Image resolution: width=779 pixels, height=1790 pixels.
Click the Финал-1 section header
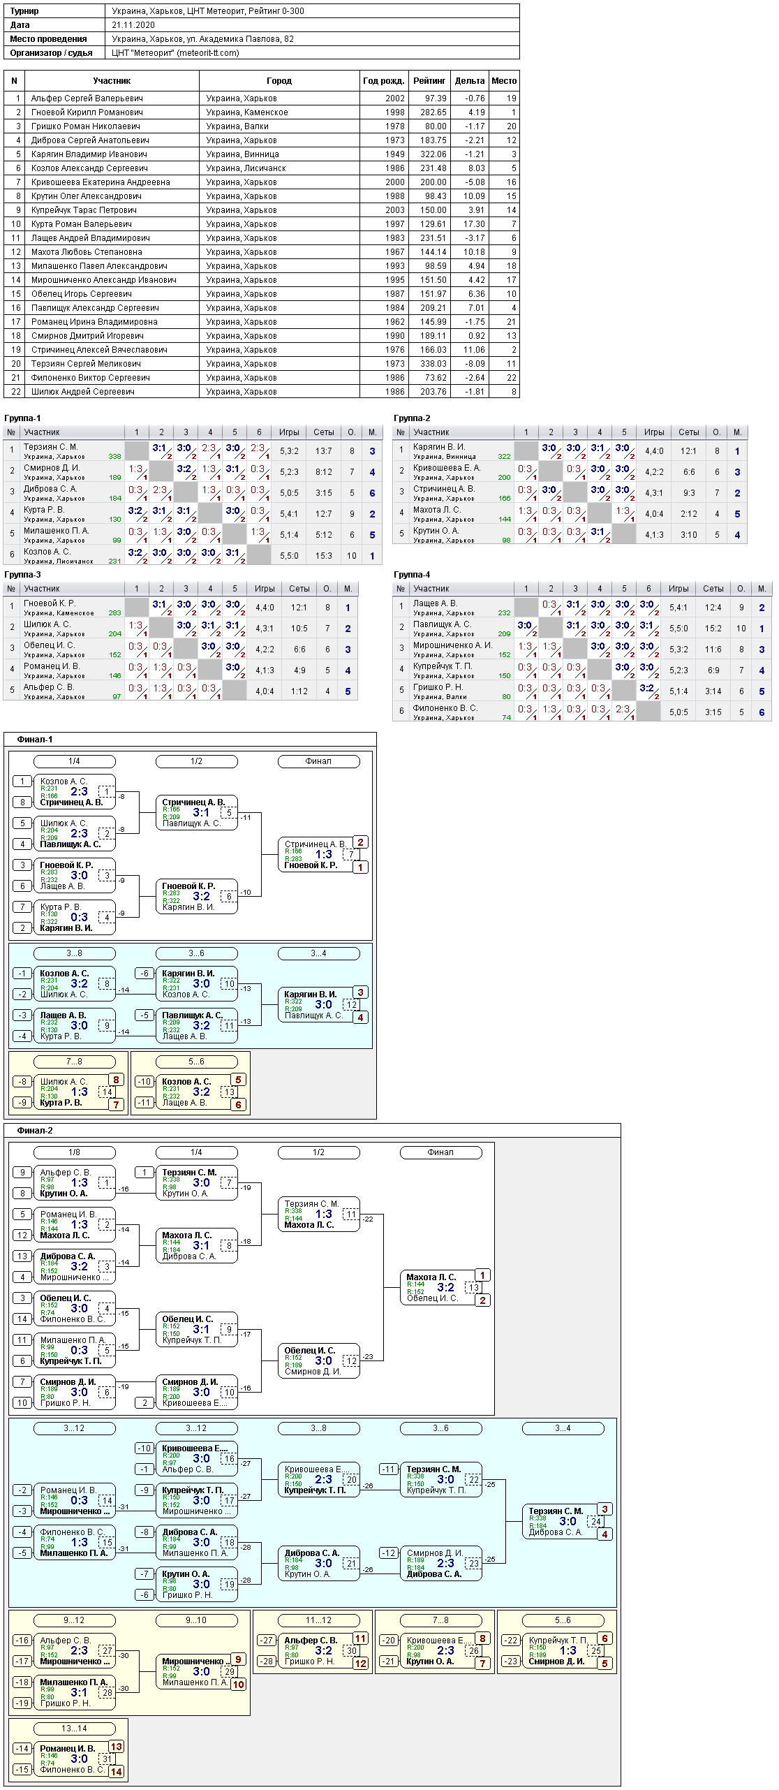pos(35,740)
